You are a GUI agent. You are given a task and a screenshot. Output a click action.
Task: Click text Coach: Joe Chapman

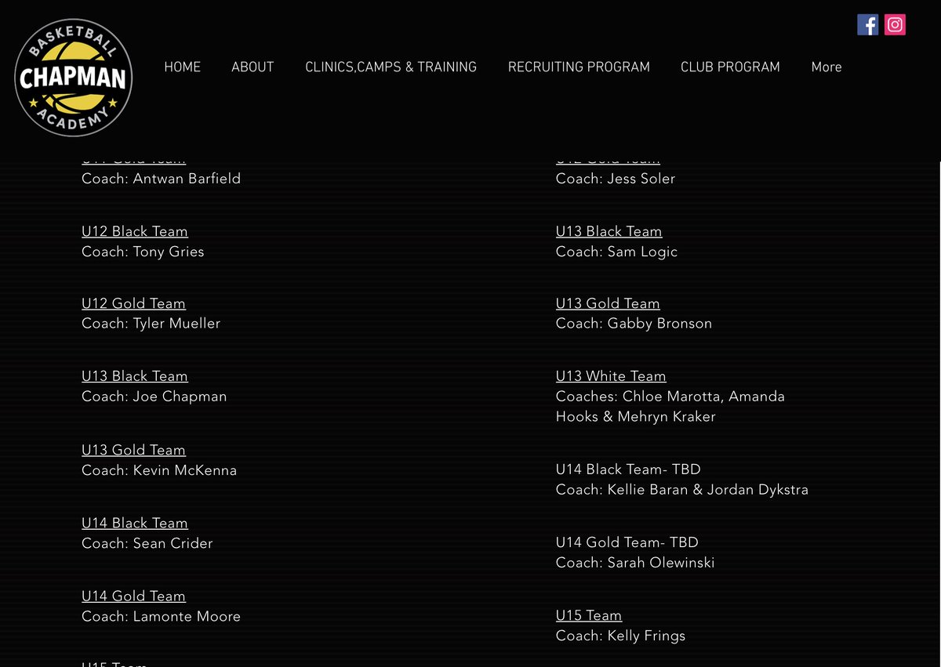click(154, 397)
